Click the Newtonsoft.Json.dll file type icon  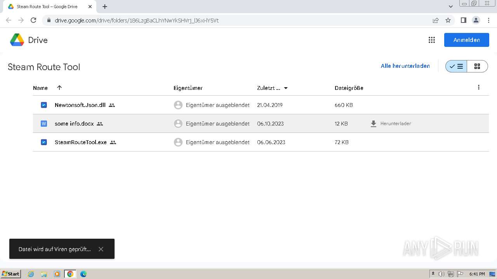(44, 105)
